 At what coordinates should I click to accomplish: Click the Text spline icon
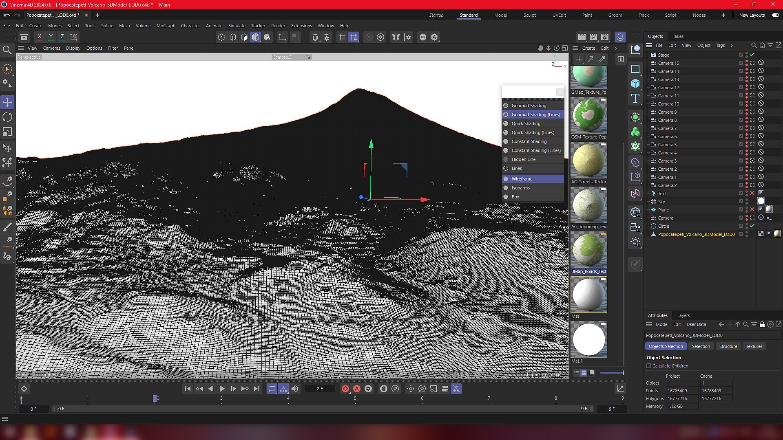click(x=635, y=98)
